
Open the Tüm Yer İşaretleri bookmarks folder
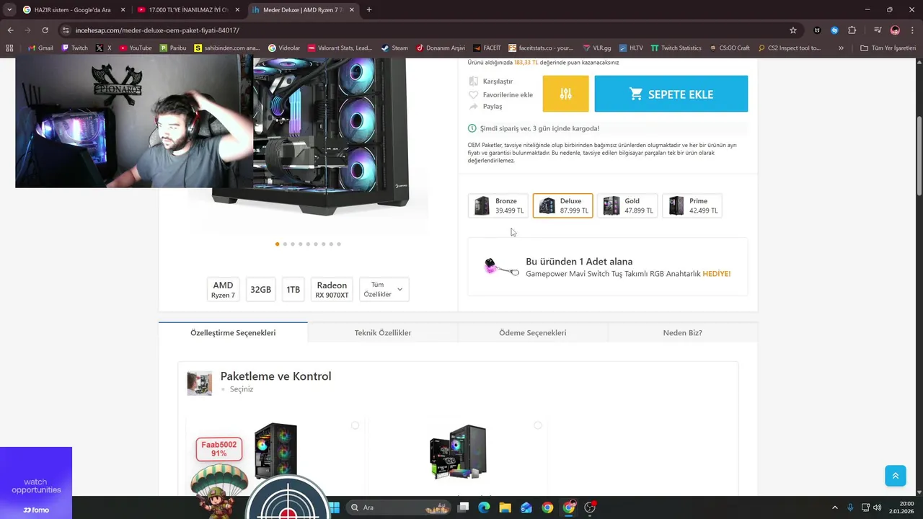coord(888,48)
